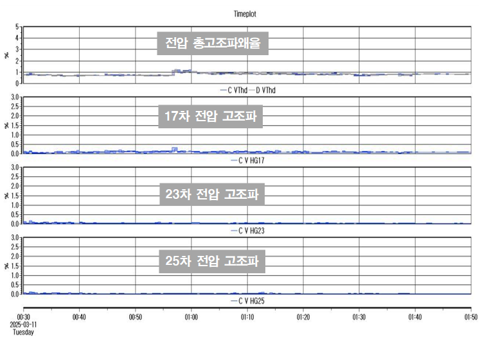
Task: Click the 01:30 time axis label
Action: click(359, 317)
